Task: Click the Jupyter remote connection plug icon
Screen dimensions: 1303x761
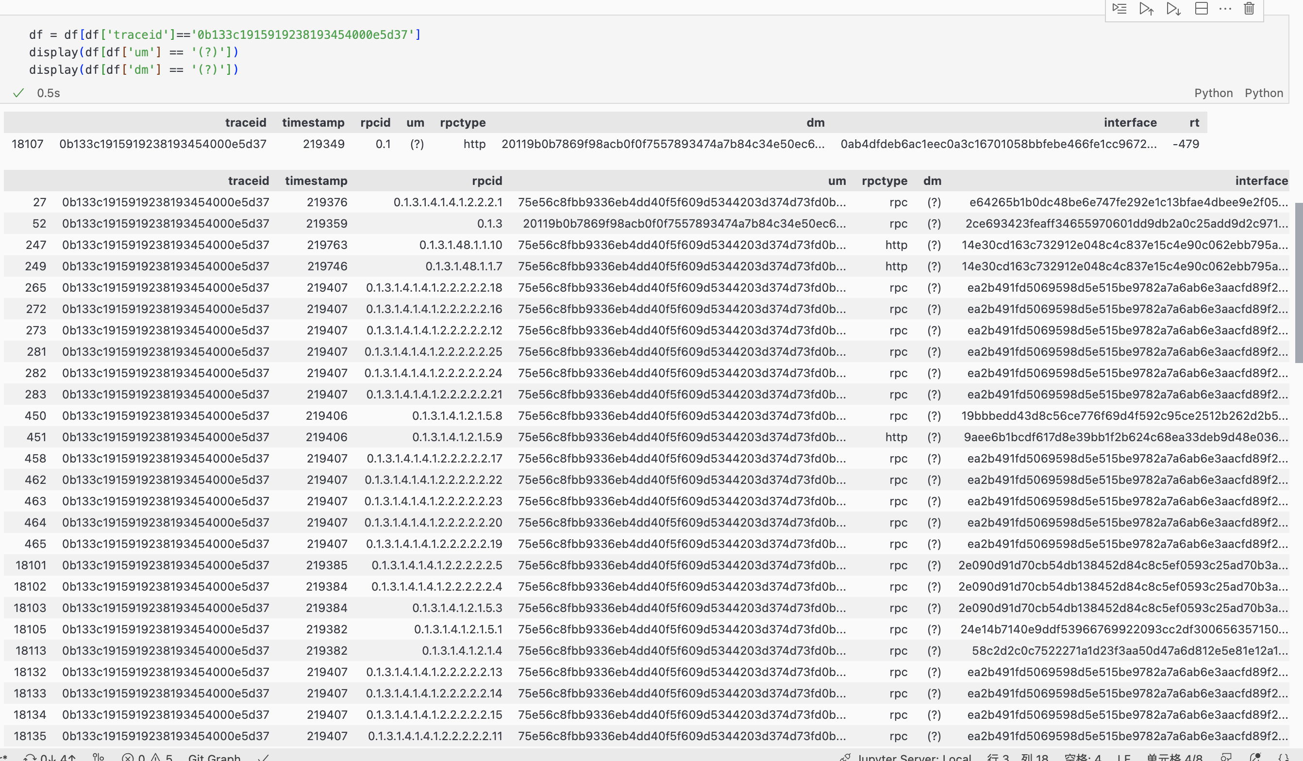Action: point(846,756)
